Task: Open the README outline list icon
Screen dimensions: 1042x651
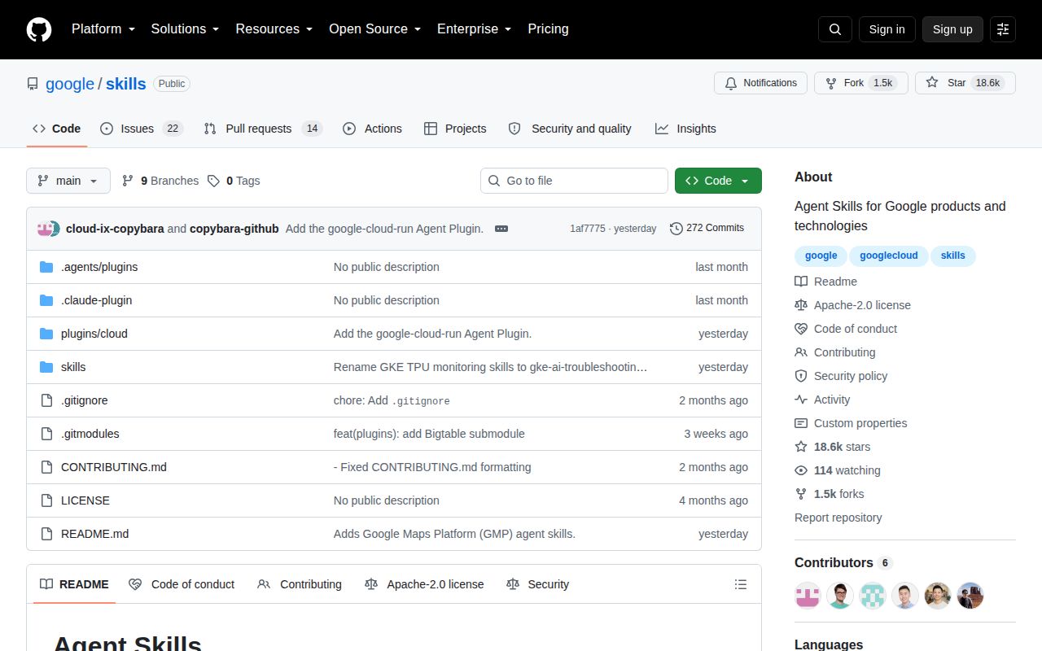Action: pyautogui.click(x=741, y=584)
